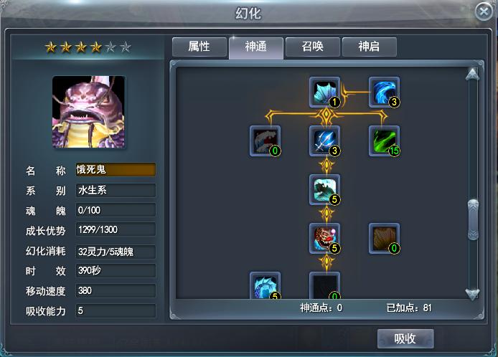
Task: Select the fish fin skill icon with level 1
Action: (324, 92)
